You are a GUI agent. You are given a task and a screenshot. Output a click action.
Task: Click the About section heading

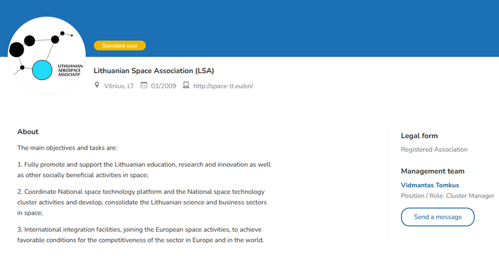(28, 132)
